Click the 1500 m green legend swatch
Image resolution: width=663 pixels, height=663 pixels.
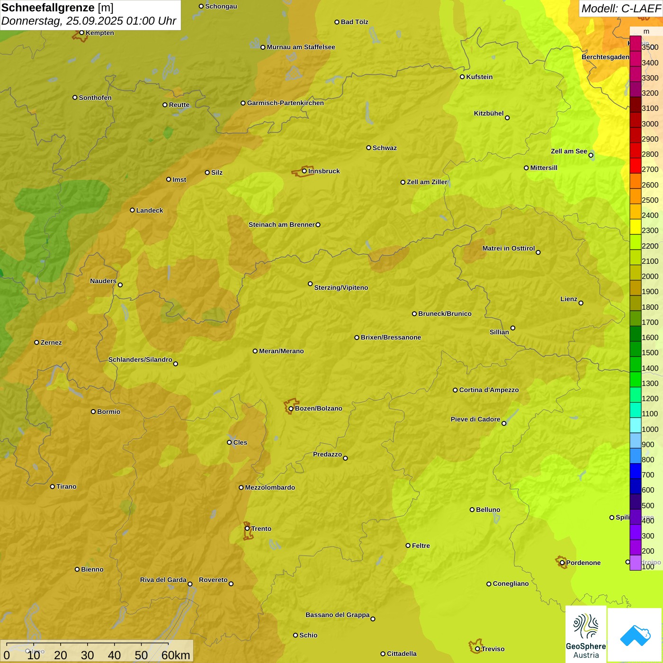pyautogui.click(x=636, y=349)
